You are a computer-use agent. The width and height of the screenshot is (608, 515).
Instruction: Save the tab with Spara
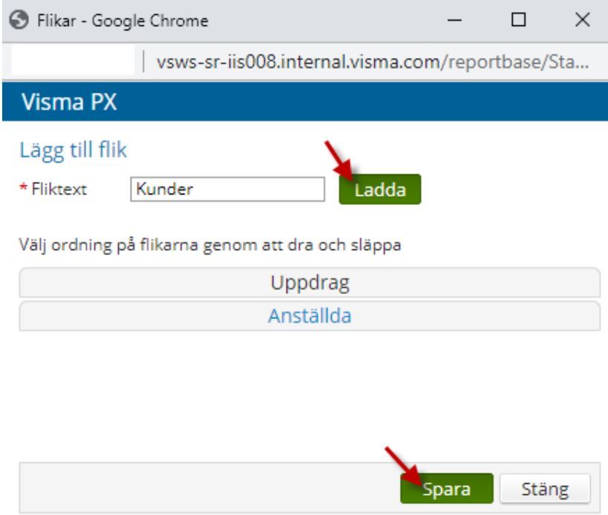coord(446,489)
